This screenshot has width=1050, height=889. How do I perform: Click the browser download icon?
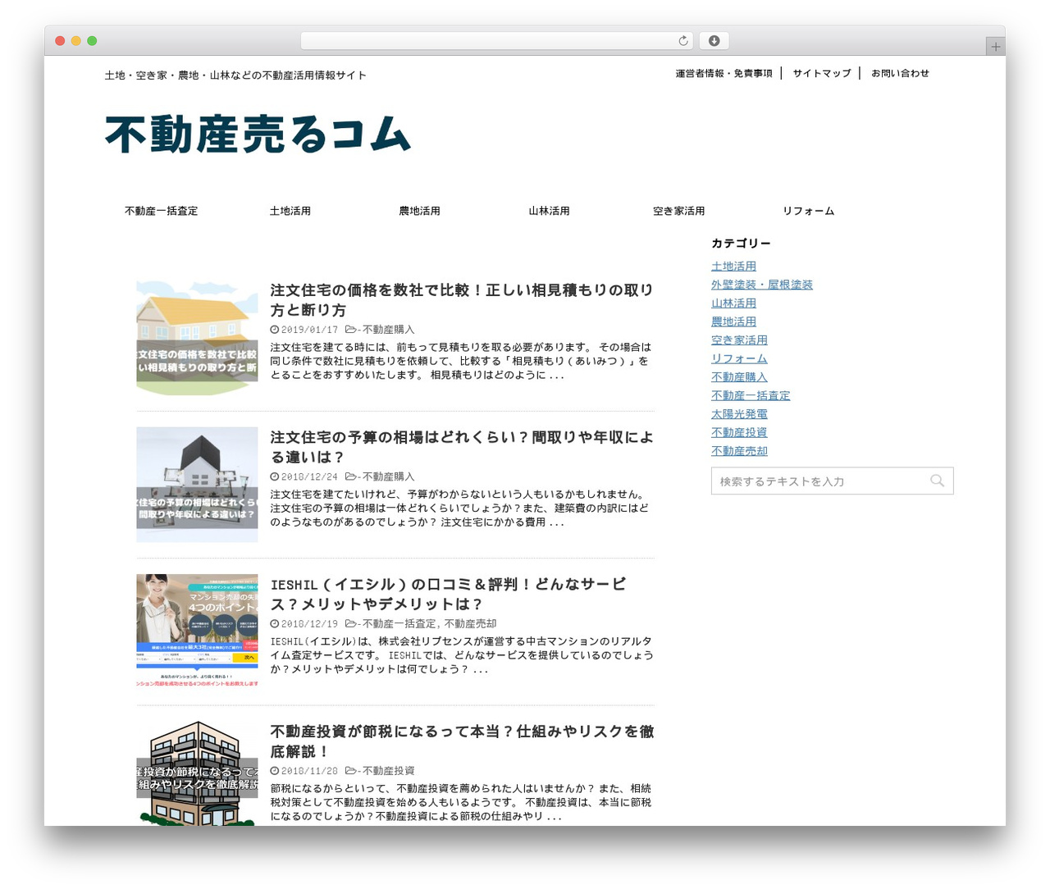[714, 41]
